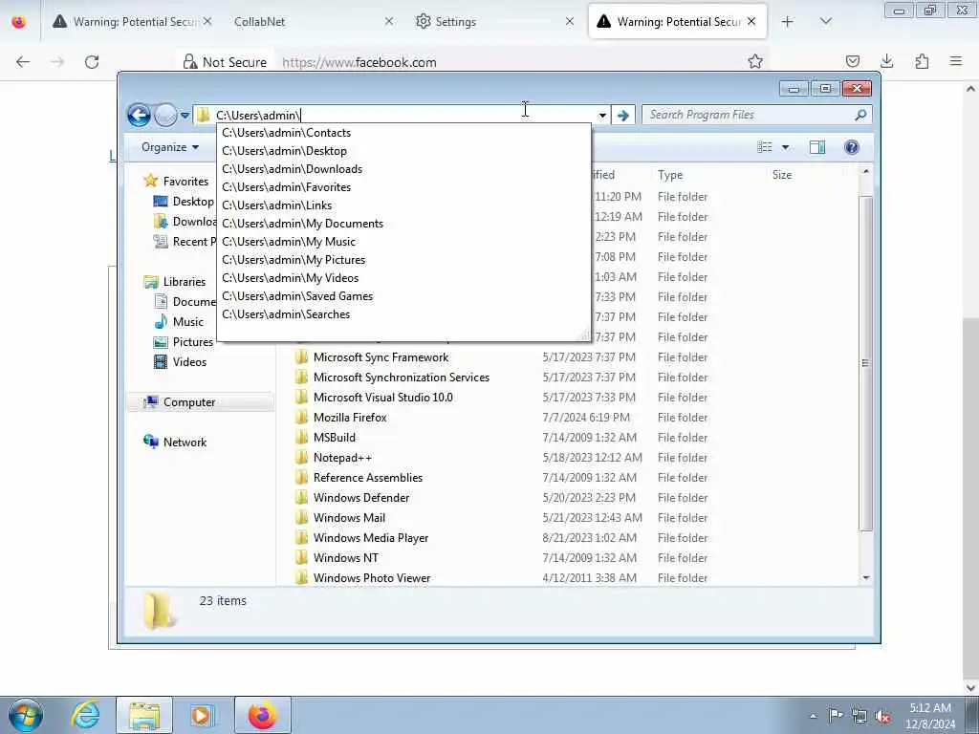
Task: Select C:\Users\admin\Links suggestion
Action: [403, 205]
